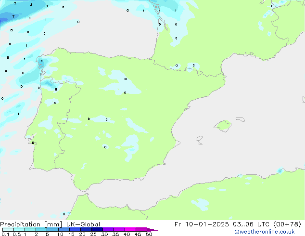
Task: Click the precipitation value '2' near top-left
Action: [x=15, y=3]
